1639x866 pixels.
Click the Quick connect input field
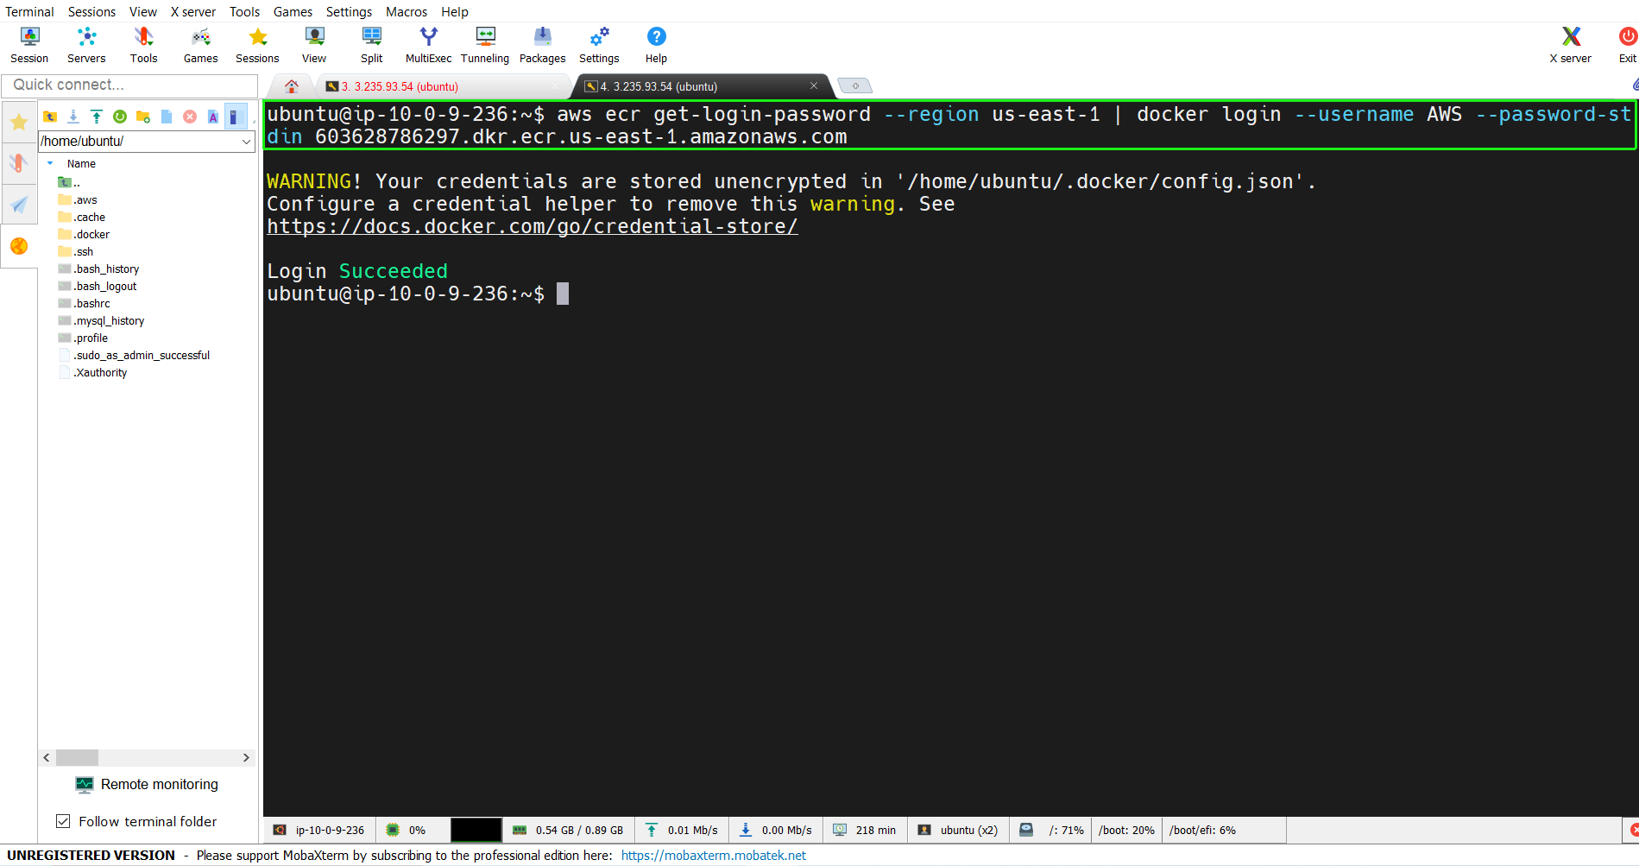coord(129,85)
